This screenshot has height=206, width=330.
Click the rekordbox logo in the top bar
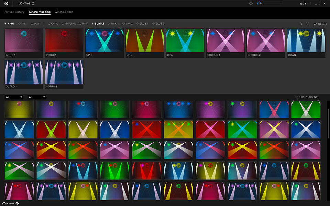(6, 3)
